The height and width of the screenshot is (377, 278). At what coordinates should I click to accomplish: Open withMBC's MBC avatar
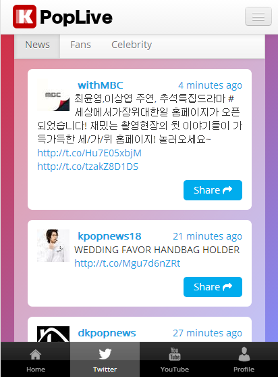(53, 95)
